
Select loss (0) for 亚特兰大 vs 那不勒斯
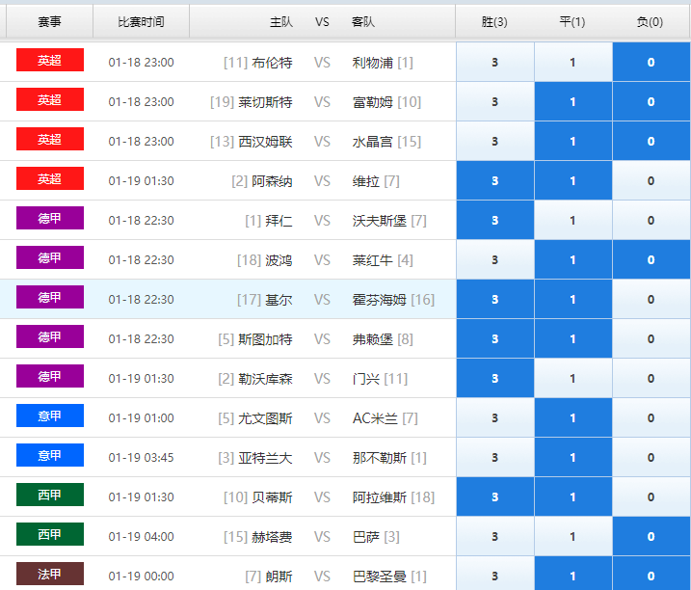[651, 457]
